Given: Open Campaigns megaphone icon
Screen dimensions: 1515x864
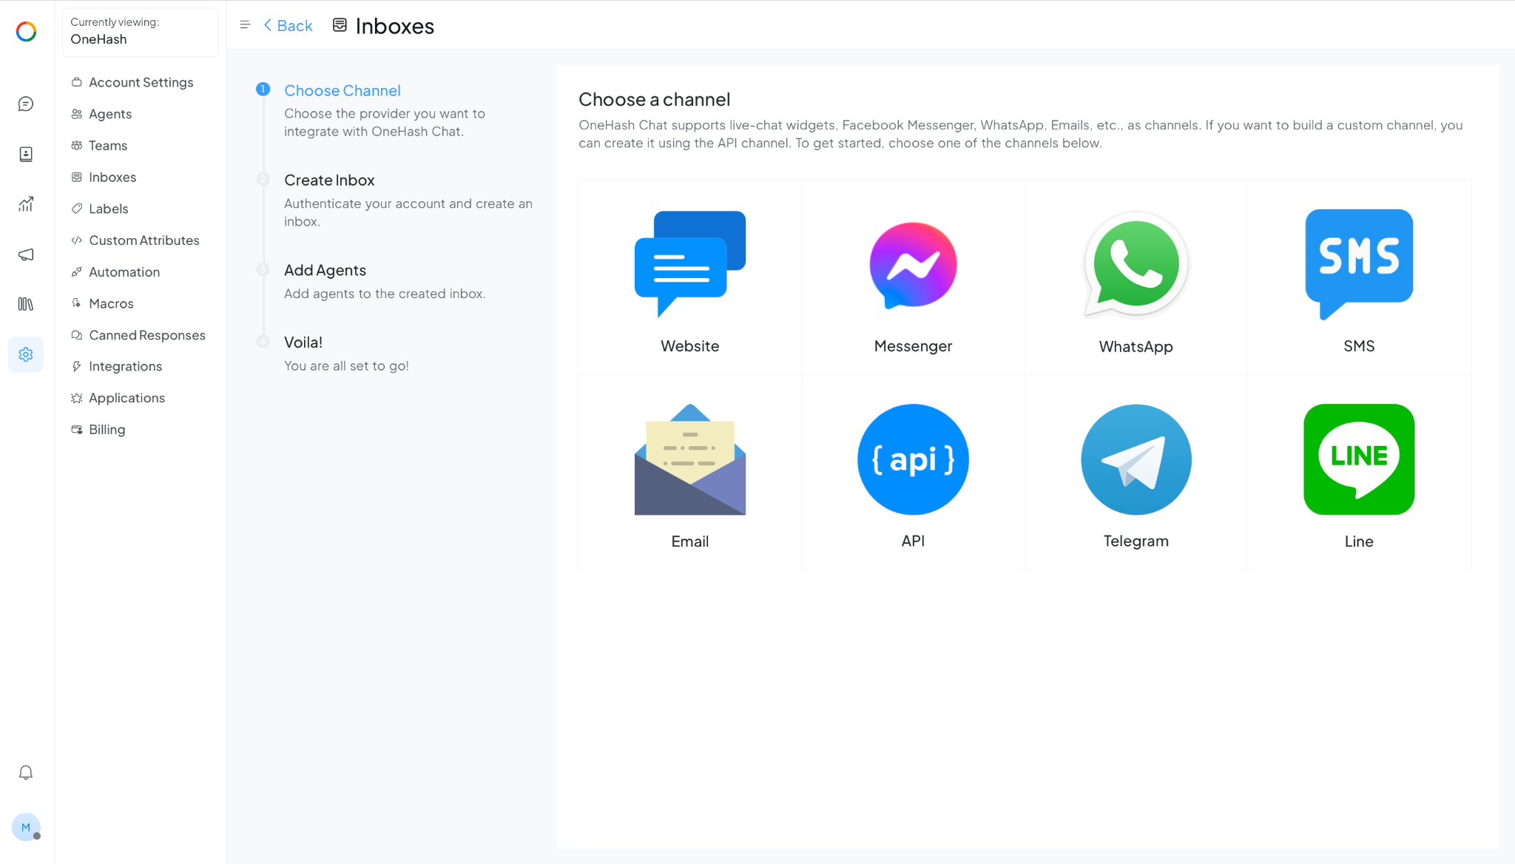Looking at the screenshot, I should tap(26, 254).
